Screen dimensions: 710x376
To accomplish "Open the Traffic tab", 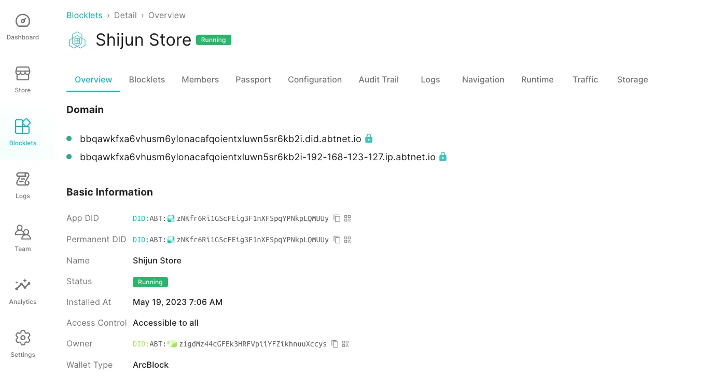I will [586, 80].
